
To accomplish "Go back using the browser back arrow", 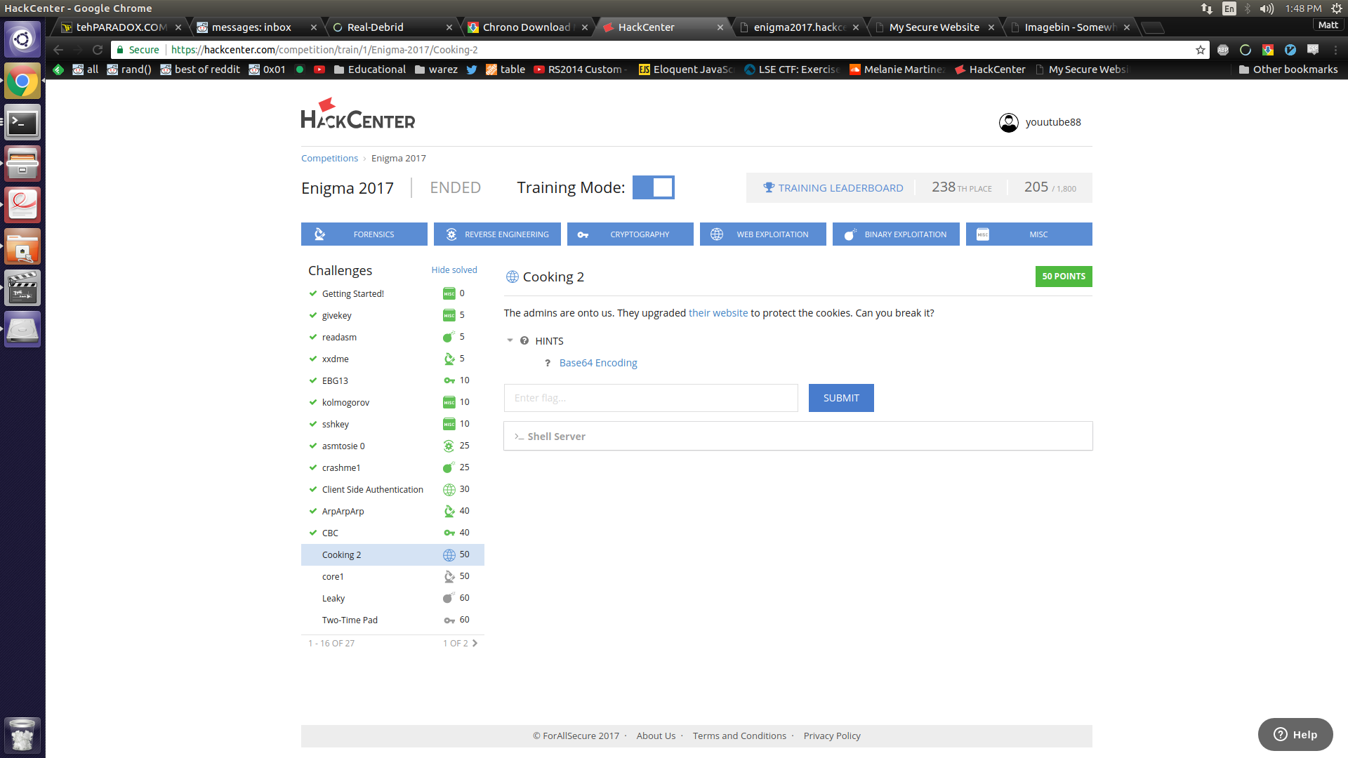I will point(58,50).
